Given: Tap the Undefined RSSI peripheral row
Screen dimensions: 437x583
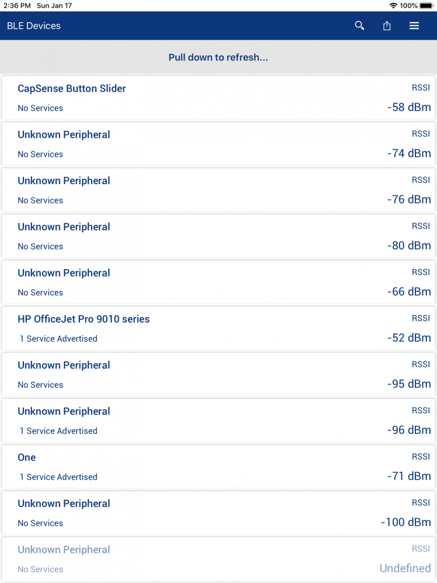Looking at the screenshot, I should click(x=218, y=559).
